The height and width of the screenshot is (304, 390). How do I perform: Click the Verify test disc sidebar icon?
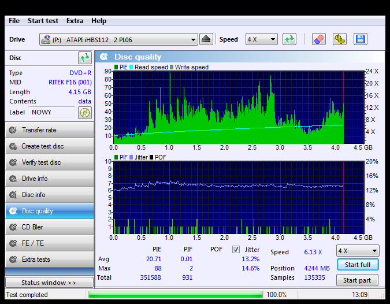(13, 162)
